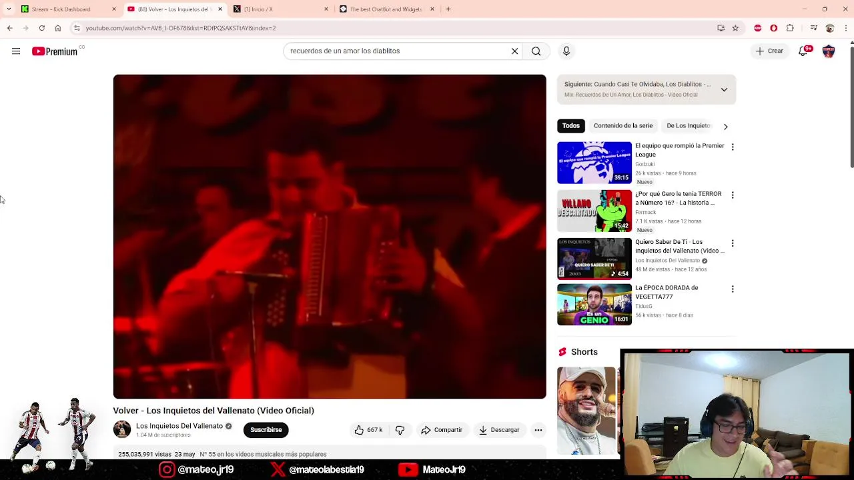Go back in browser history
The image size is (854, 480).
pos(9,28)
